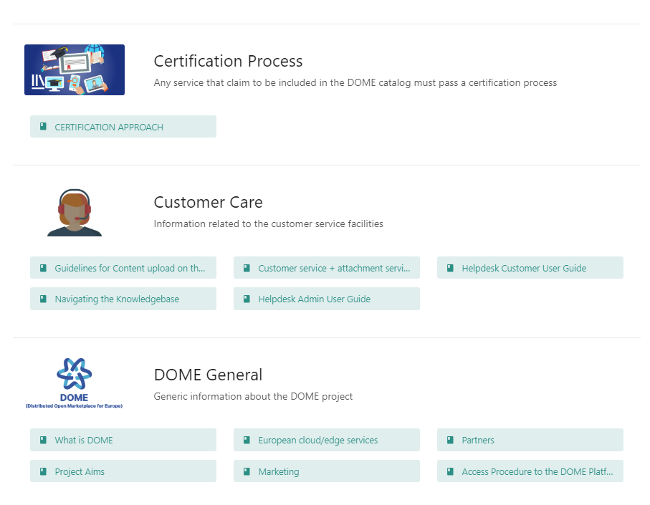Open the DOME General category heading
Viewport: 650px width, 505px height.
pos(208,375)
